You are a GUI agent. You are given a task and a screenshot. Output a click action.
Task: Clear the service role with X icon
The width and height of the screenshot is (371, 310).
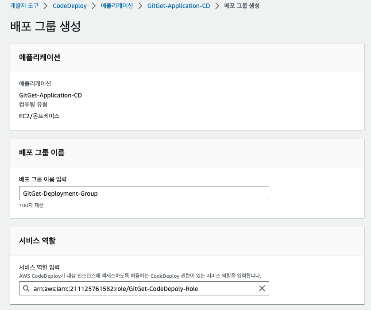(262, 288)
